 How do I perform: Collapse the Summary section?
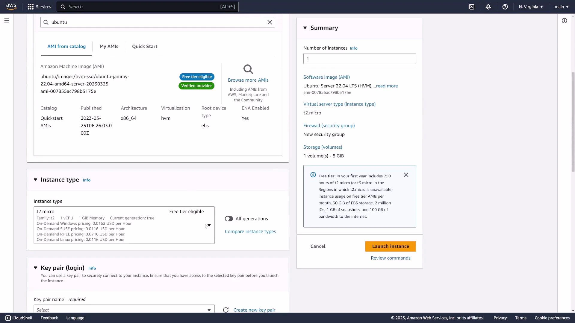click(305, 28)
